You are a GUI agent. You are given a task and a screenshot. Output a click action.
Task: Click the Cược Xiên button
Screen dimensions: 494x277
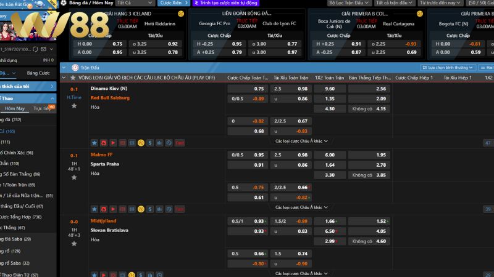174,3
